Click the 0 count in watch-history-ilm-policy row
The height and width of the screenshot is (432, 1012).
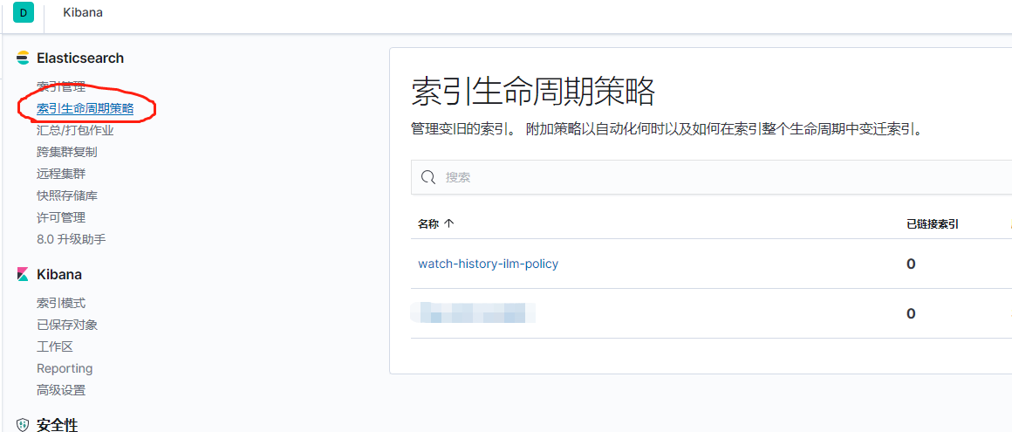(x=911, y=264)
